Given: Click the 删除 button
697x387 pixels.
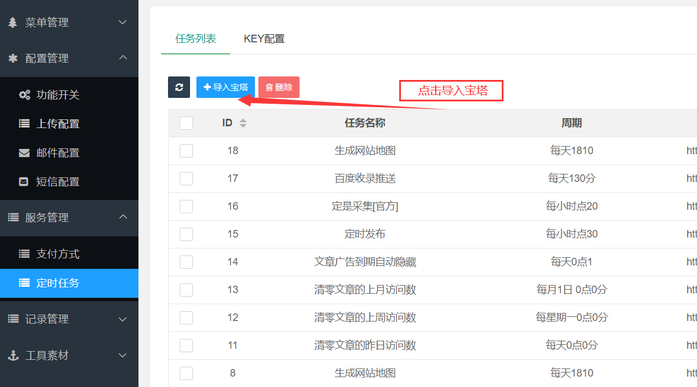Looking at the screenshot, I should point(279,86).
